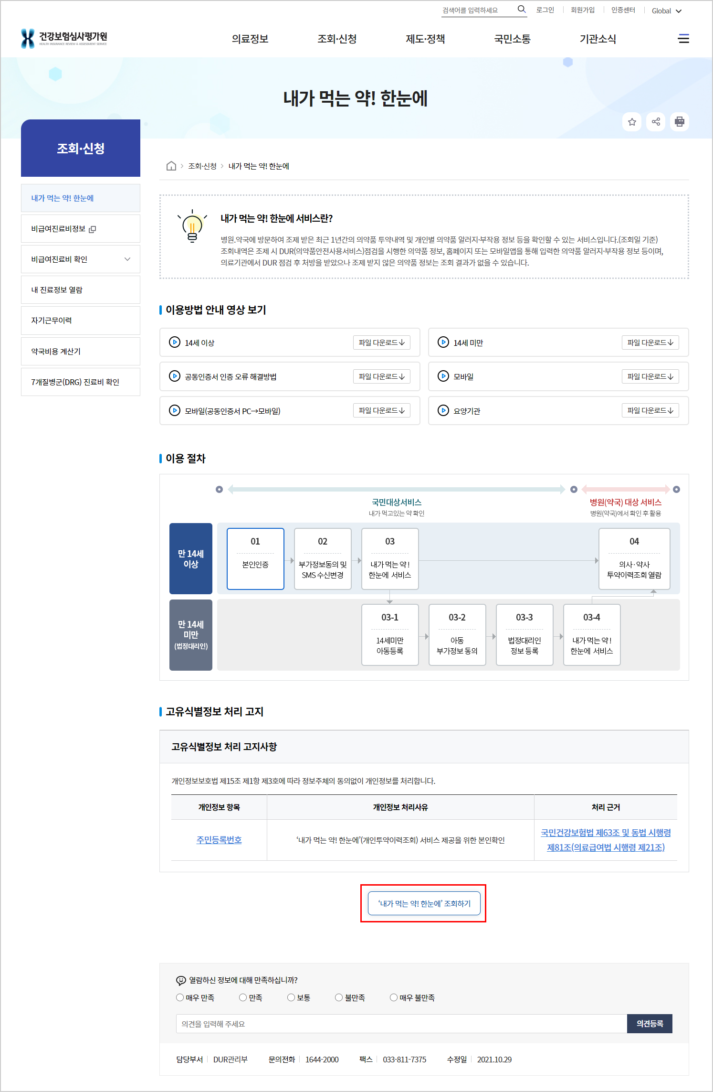
Task: Download file for 모바일 video
Action: (650, 376)
